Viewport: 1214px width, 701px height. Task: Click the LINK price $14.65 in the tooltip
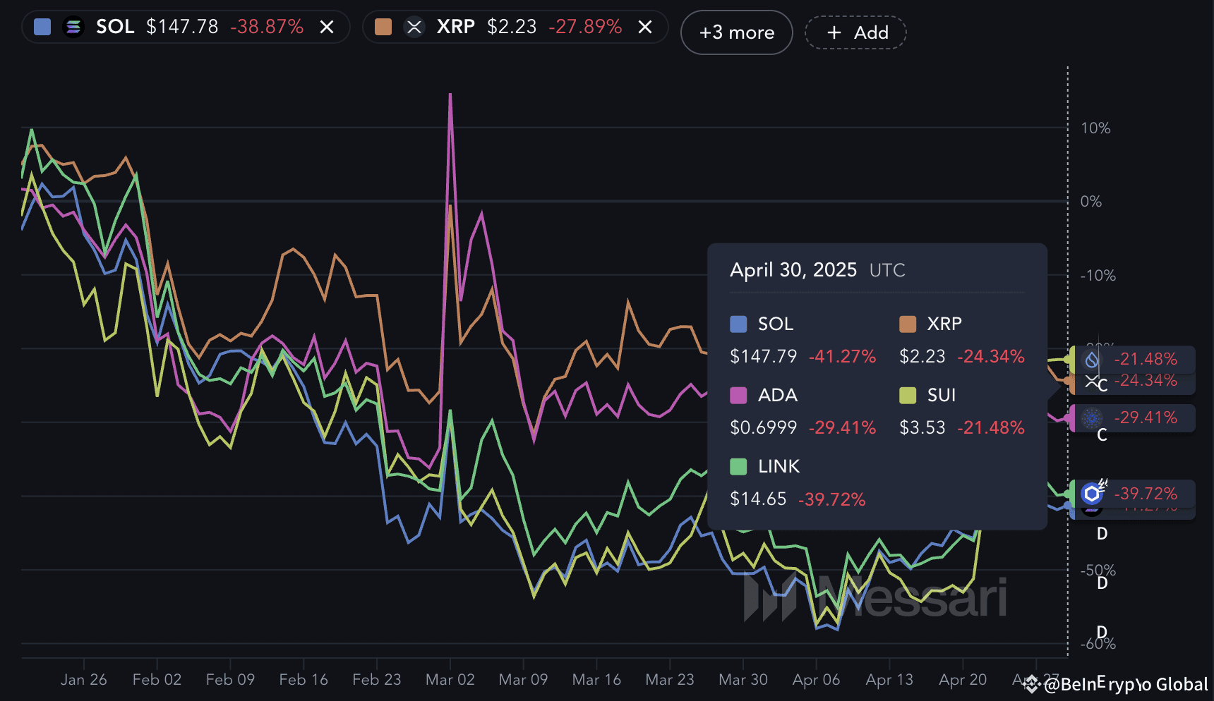point(758,499)
